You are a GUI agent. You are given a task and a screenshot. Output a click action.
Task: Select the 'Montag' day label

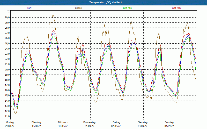click(10, 122)
